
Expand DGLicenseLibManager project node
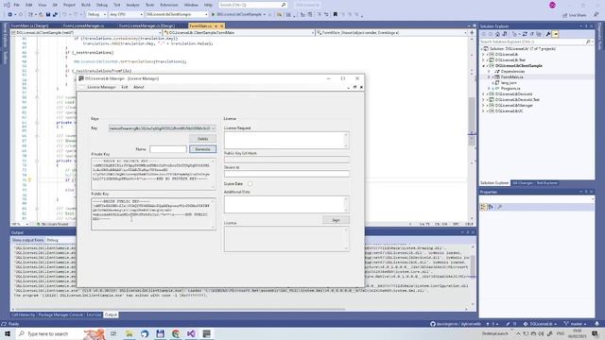[483, 105]
